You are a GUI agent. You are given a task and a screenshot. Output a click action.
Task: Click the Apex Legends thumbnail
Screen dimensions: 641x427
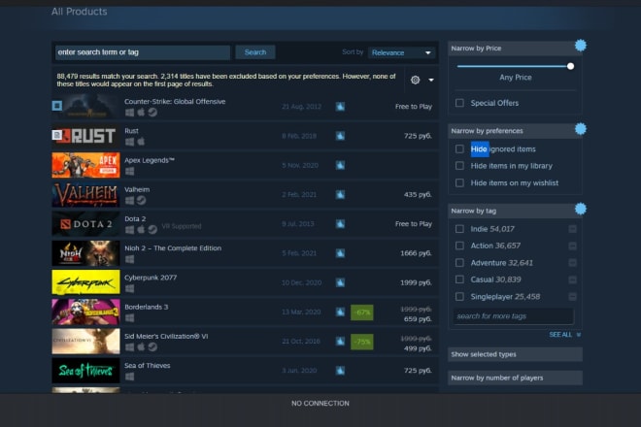tap(85, 165)
